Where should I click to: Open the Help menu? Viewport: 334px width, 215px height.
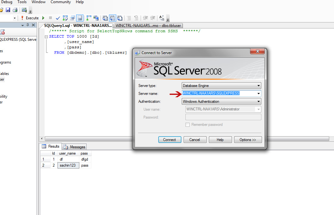(80, 2)
